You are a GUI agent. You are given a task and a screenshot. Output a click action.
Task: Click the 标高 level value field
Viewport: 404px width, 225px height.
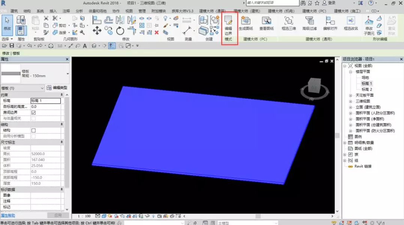pos(46,101)
